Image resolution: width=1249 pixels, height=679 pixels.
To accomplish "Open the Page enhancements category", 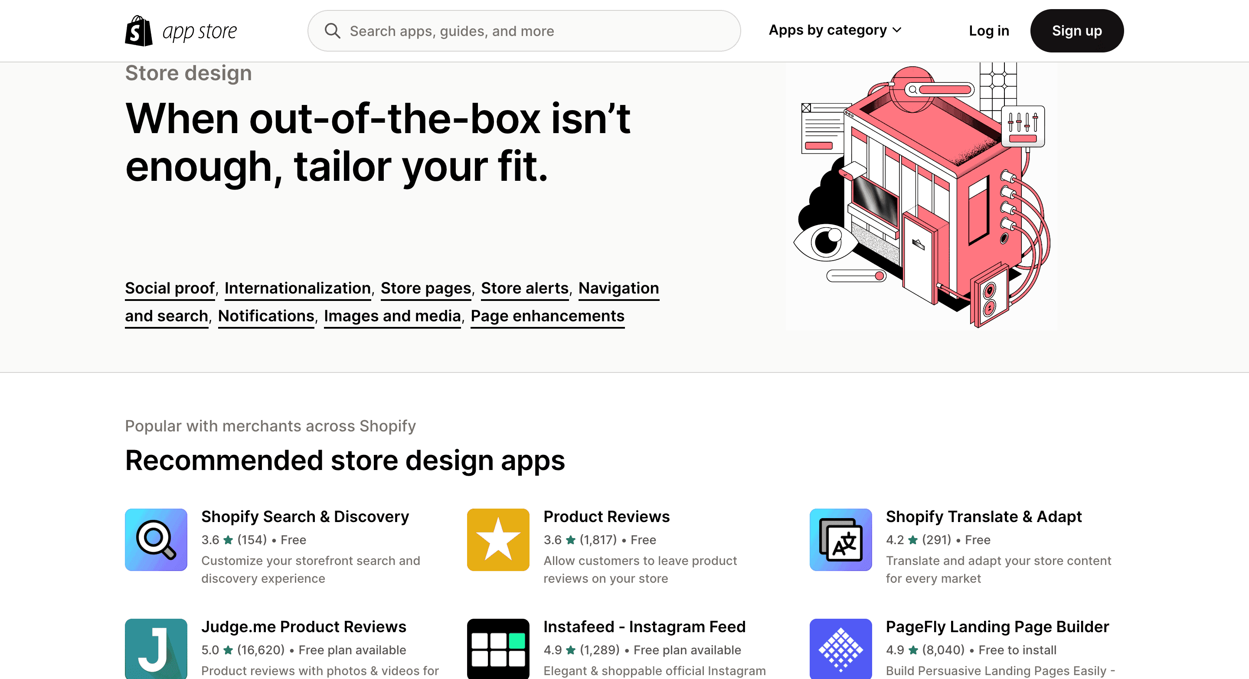I will (548, 316).
